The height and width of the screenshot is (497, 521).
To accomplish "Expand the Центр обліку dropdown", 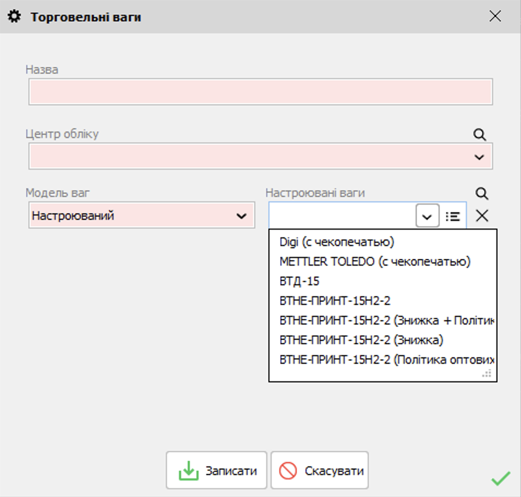I will (x=479, y=157).
